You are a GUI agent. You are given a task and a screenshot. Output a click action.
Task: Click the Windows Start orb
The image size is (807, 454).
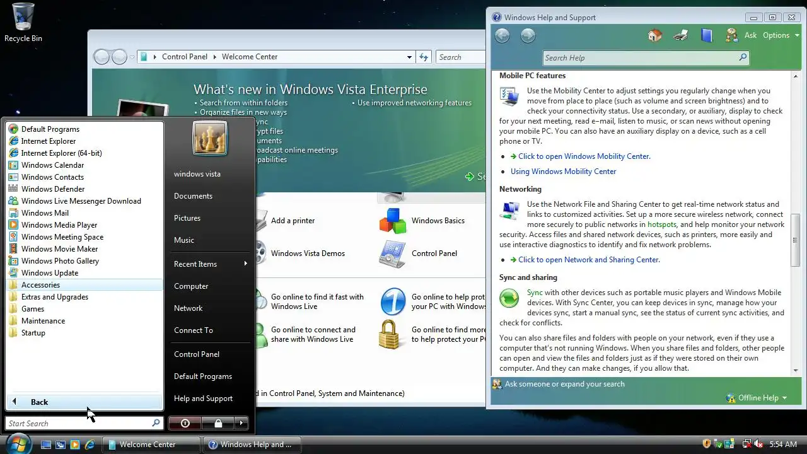18,443
